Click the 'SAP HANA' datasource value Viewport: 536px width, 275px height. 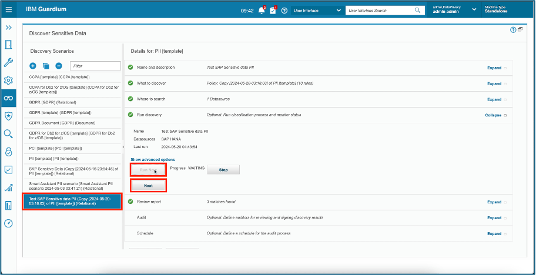(171, 139)
